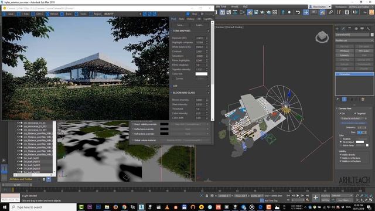Toggle the TONE MAPPING section checkbox

pos(209,31)
